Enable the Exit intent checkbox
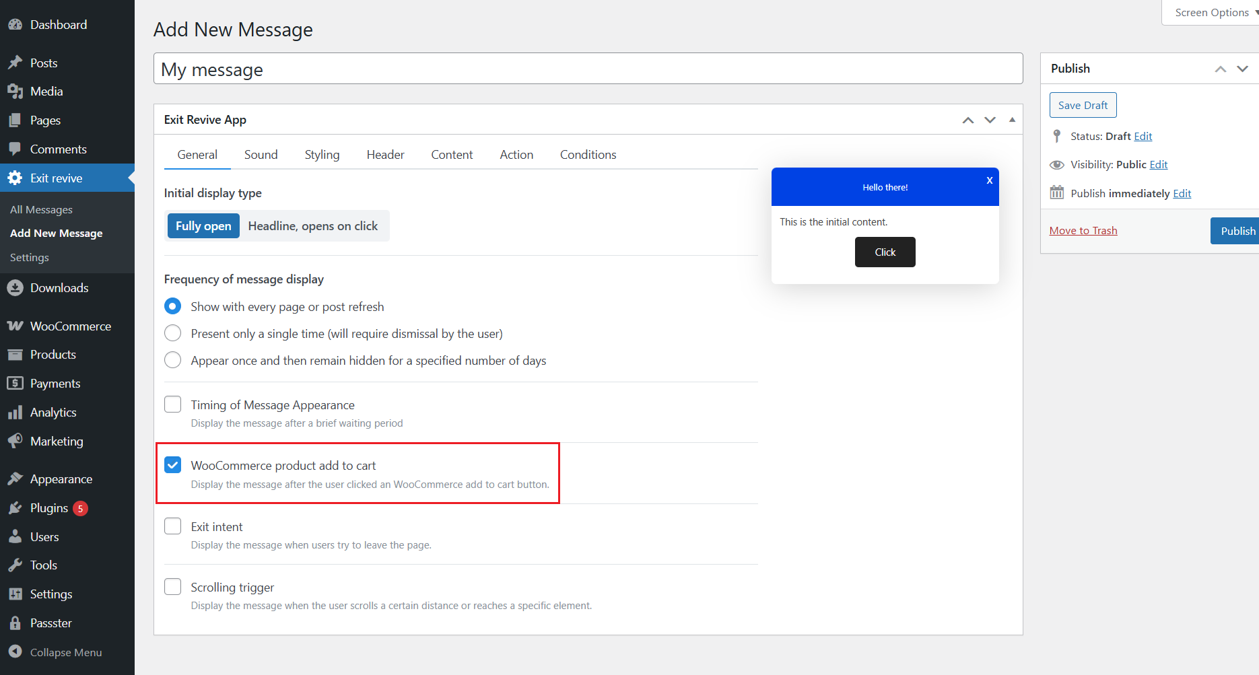This screenshot has width=1259, height=675. click(173, 526)
